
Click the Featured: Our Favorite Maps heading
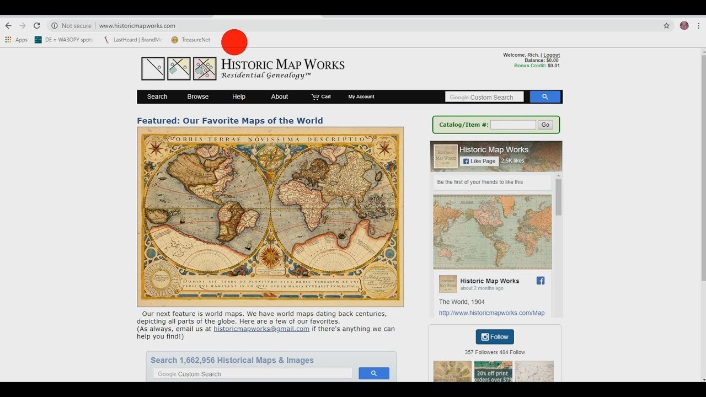(230, 121)
